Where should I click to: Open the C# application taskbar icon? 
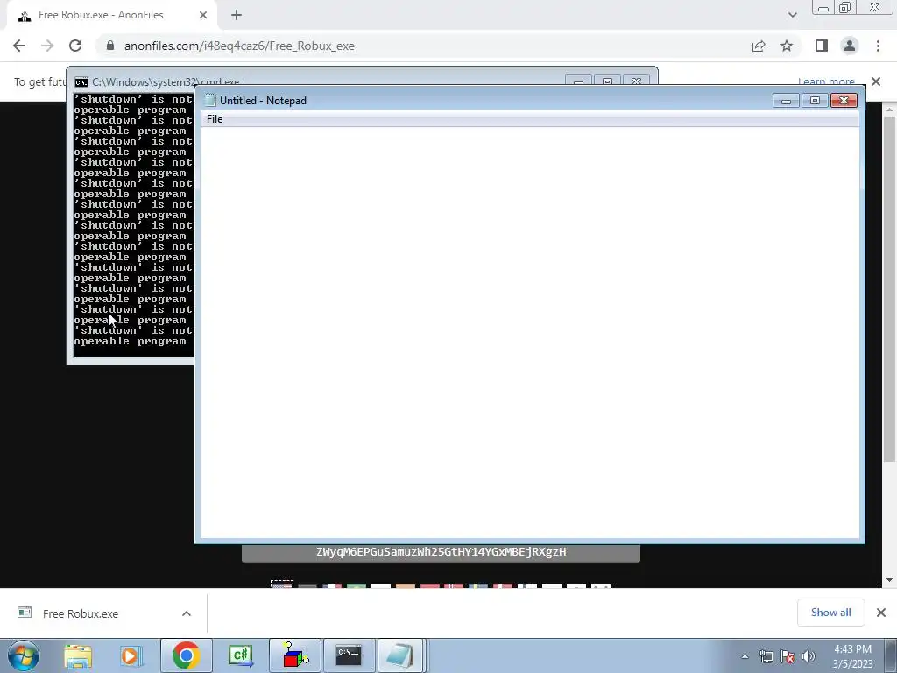tap(240, 655)
